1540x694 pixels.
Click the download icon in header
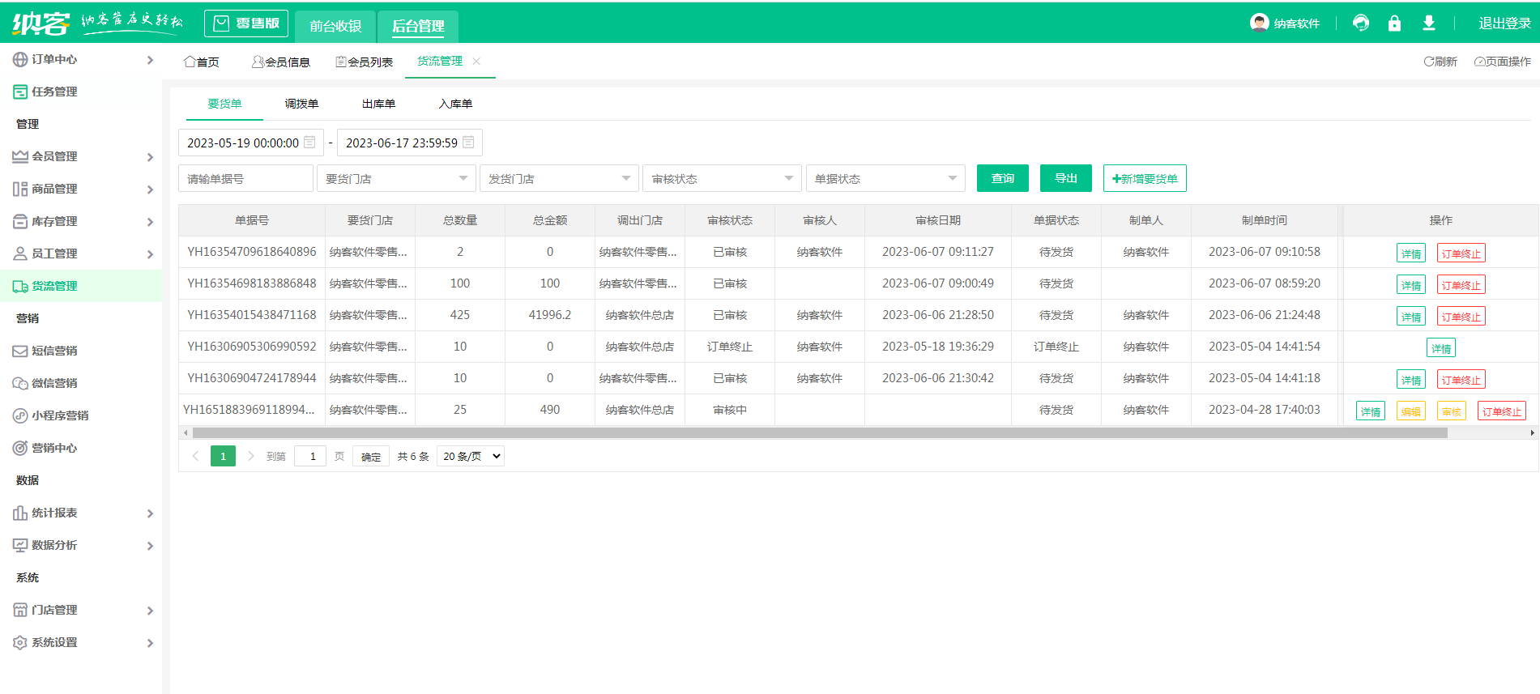pyautogui.click(x=1429, y=23)
